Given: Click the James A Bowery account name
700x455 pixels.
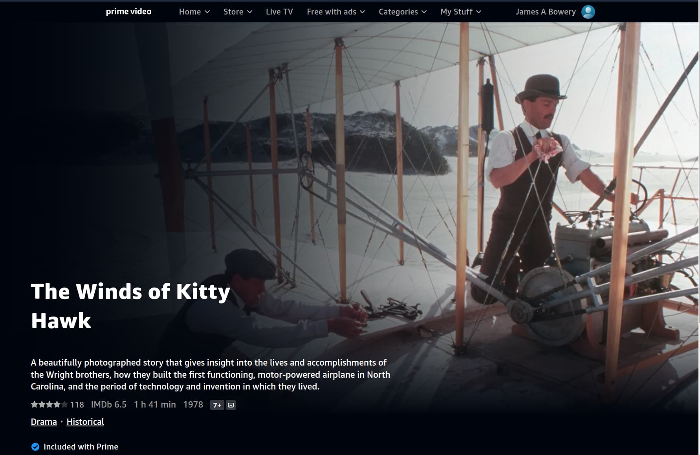Looking at the screenshot, I should tap(546, 12).
